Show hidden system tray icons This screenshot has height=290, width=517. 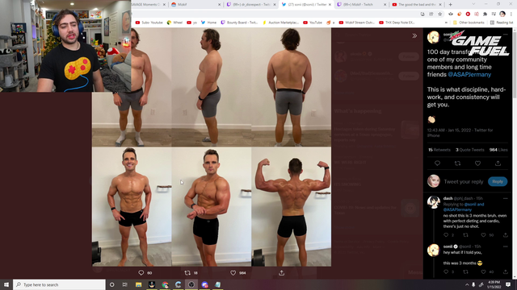pos(467,284)
